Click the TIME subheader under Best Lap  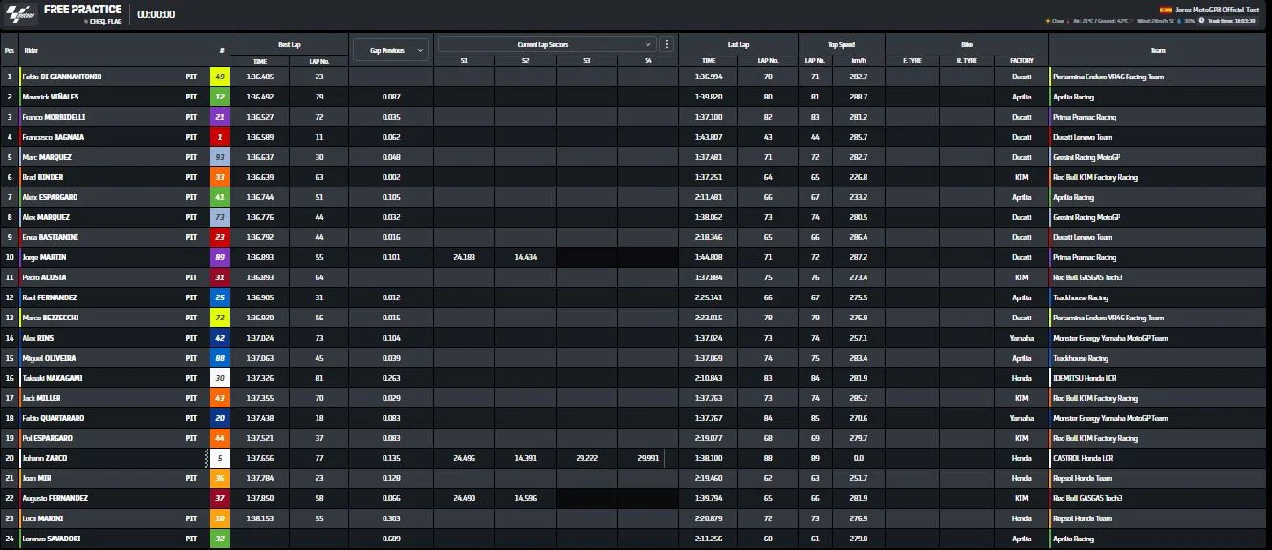coord(260,60)
